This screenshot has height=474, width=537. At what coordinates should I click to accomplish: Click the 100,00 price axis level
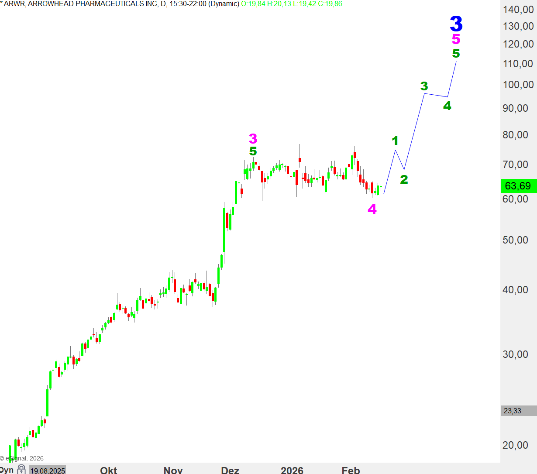[518, 85]
